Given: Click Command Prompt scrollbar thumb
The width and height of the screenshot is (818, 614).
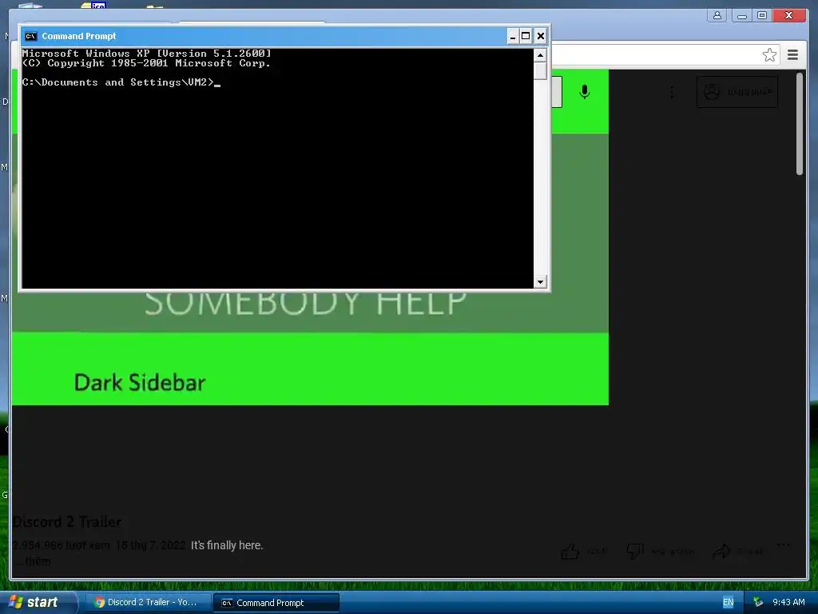Looking at the screenshot, I should (x=541, y=70).
